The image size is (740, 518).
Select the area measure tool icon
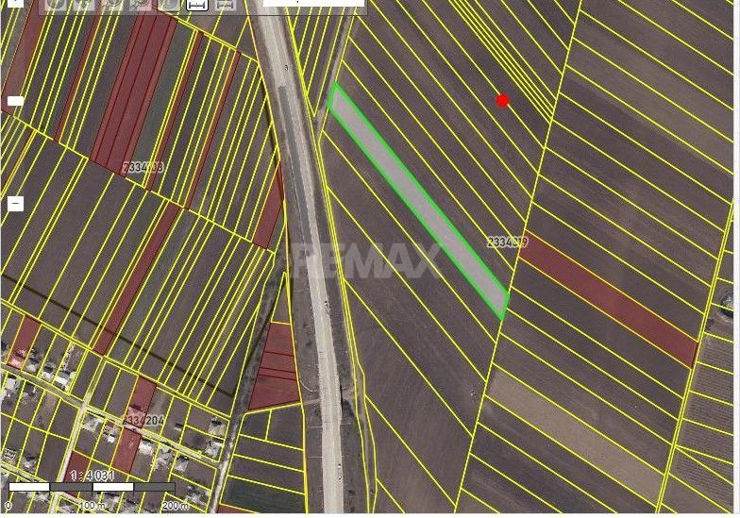coord(226,4)
